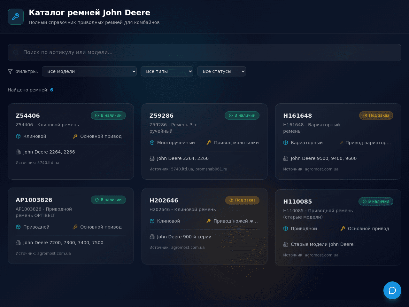Screen dimensions: 409x307
Task: Click В наличии badge on Z59286
Action: click(242, 115)
